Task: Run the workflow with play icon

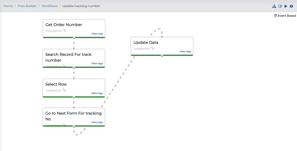Action: pos(286,6)
